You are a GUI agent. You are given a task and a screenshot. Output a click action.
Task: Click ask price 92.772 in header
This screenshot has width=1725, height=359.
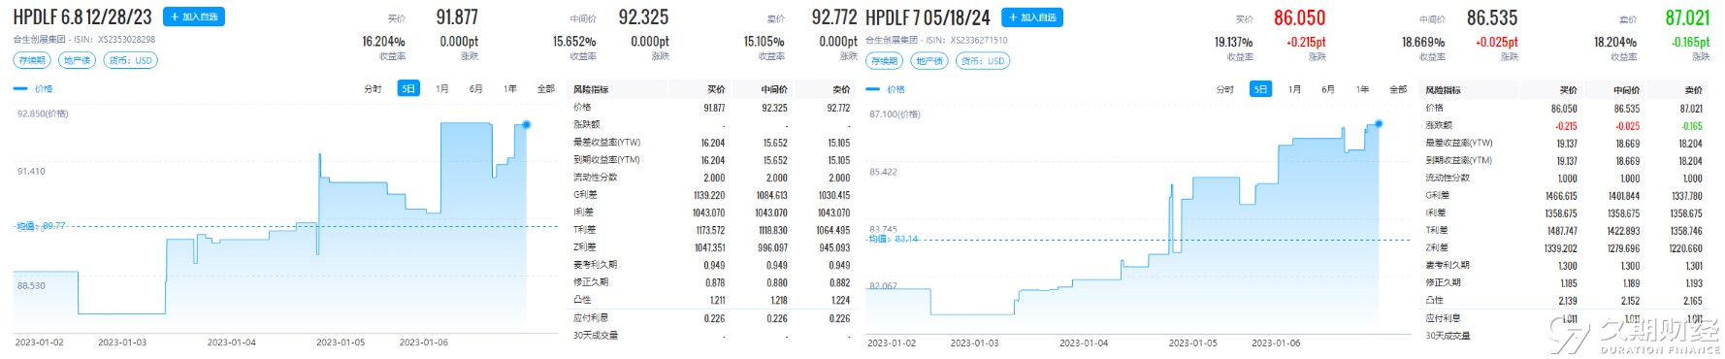[834, 17]
